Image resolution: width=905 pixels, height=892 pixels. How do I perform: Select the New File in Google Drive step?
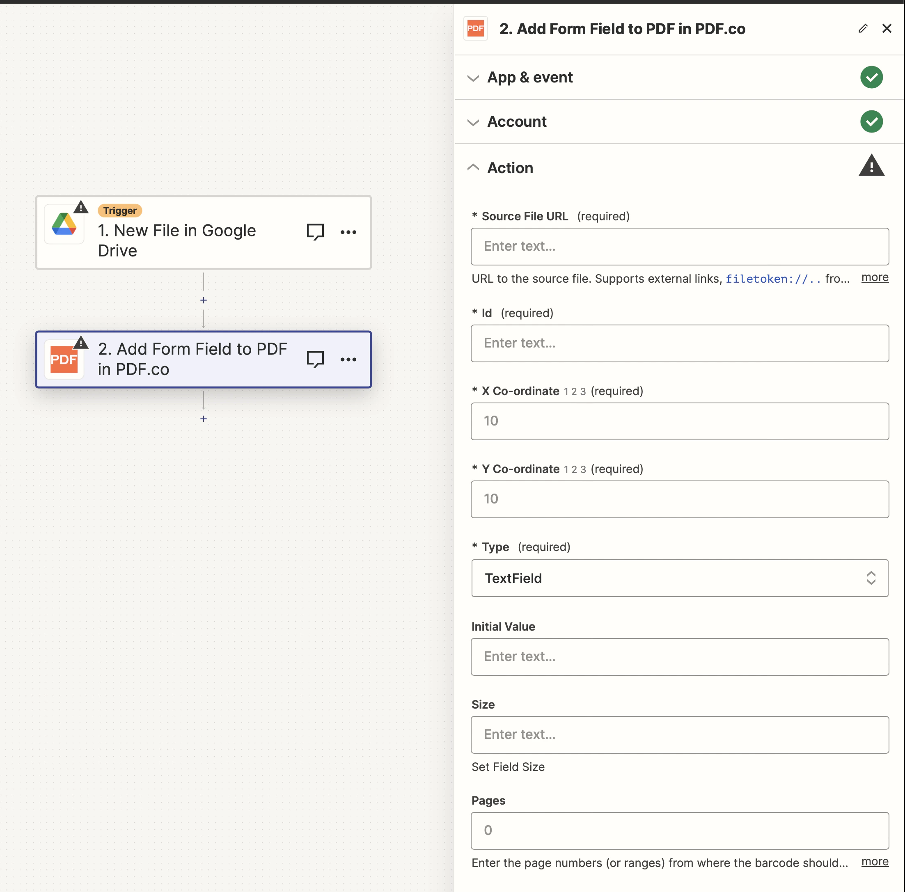[203, 233]
